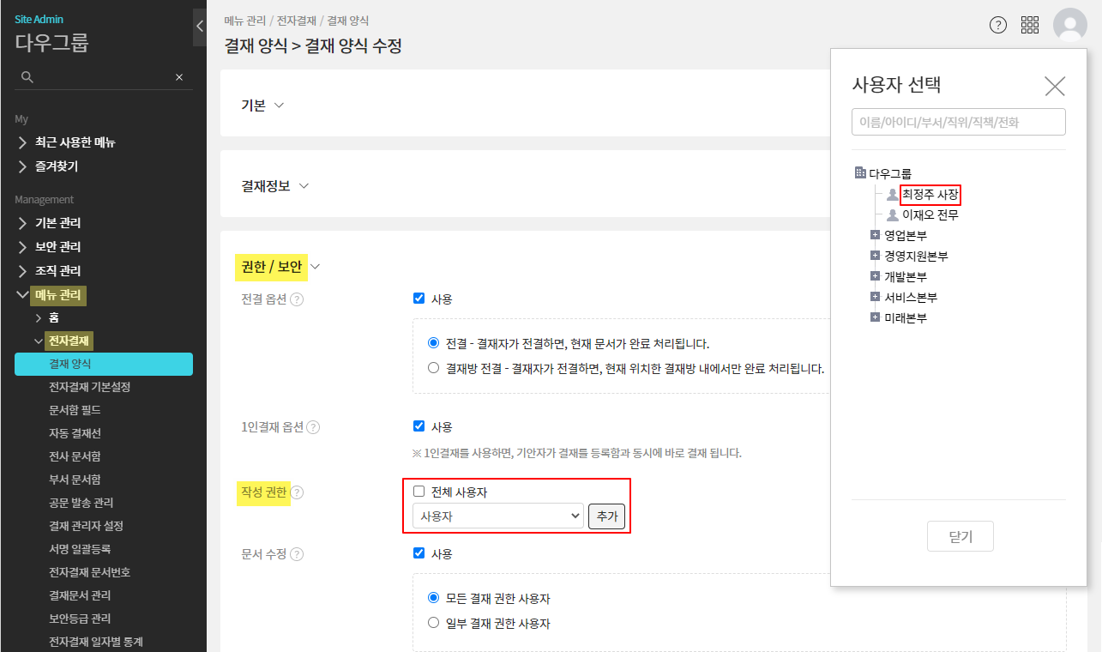Open 전자결재 기본설정 in sidebar menu
The image size is (1102, 652).
pos(90,387)
